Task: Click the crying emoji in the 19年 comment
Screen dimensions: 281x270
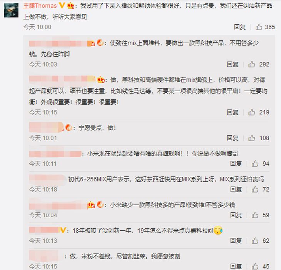Action: (218, 230)
